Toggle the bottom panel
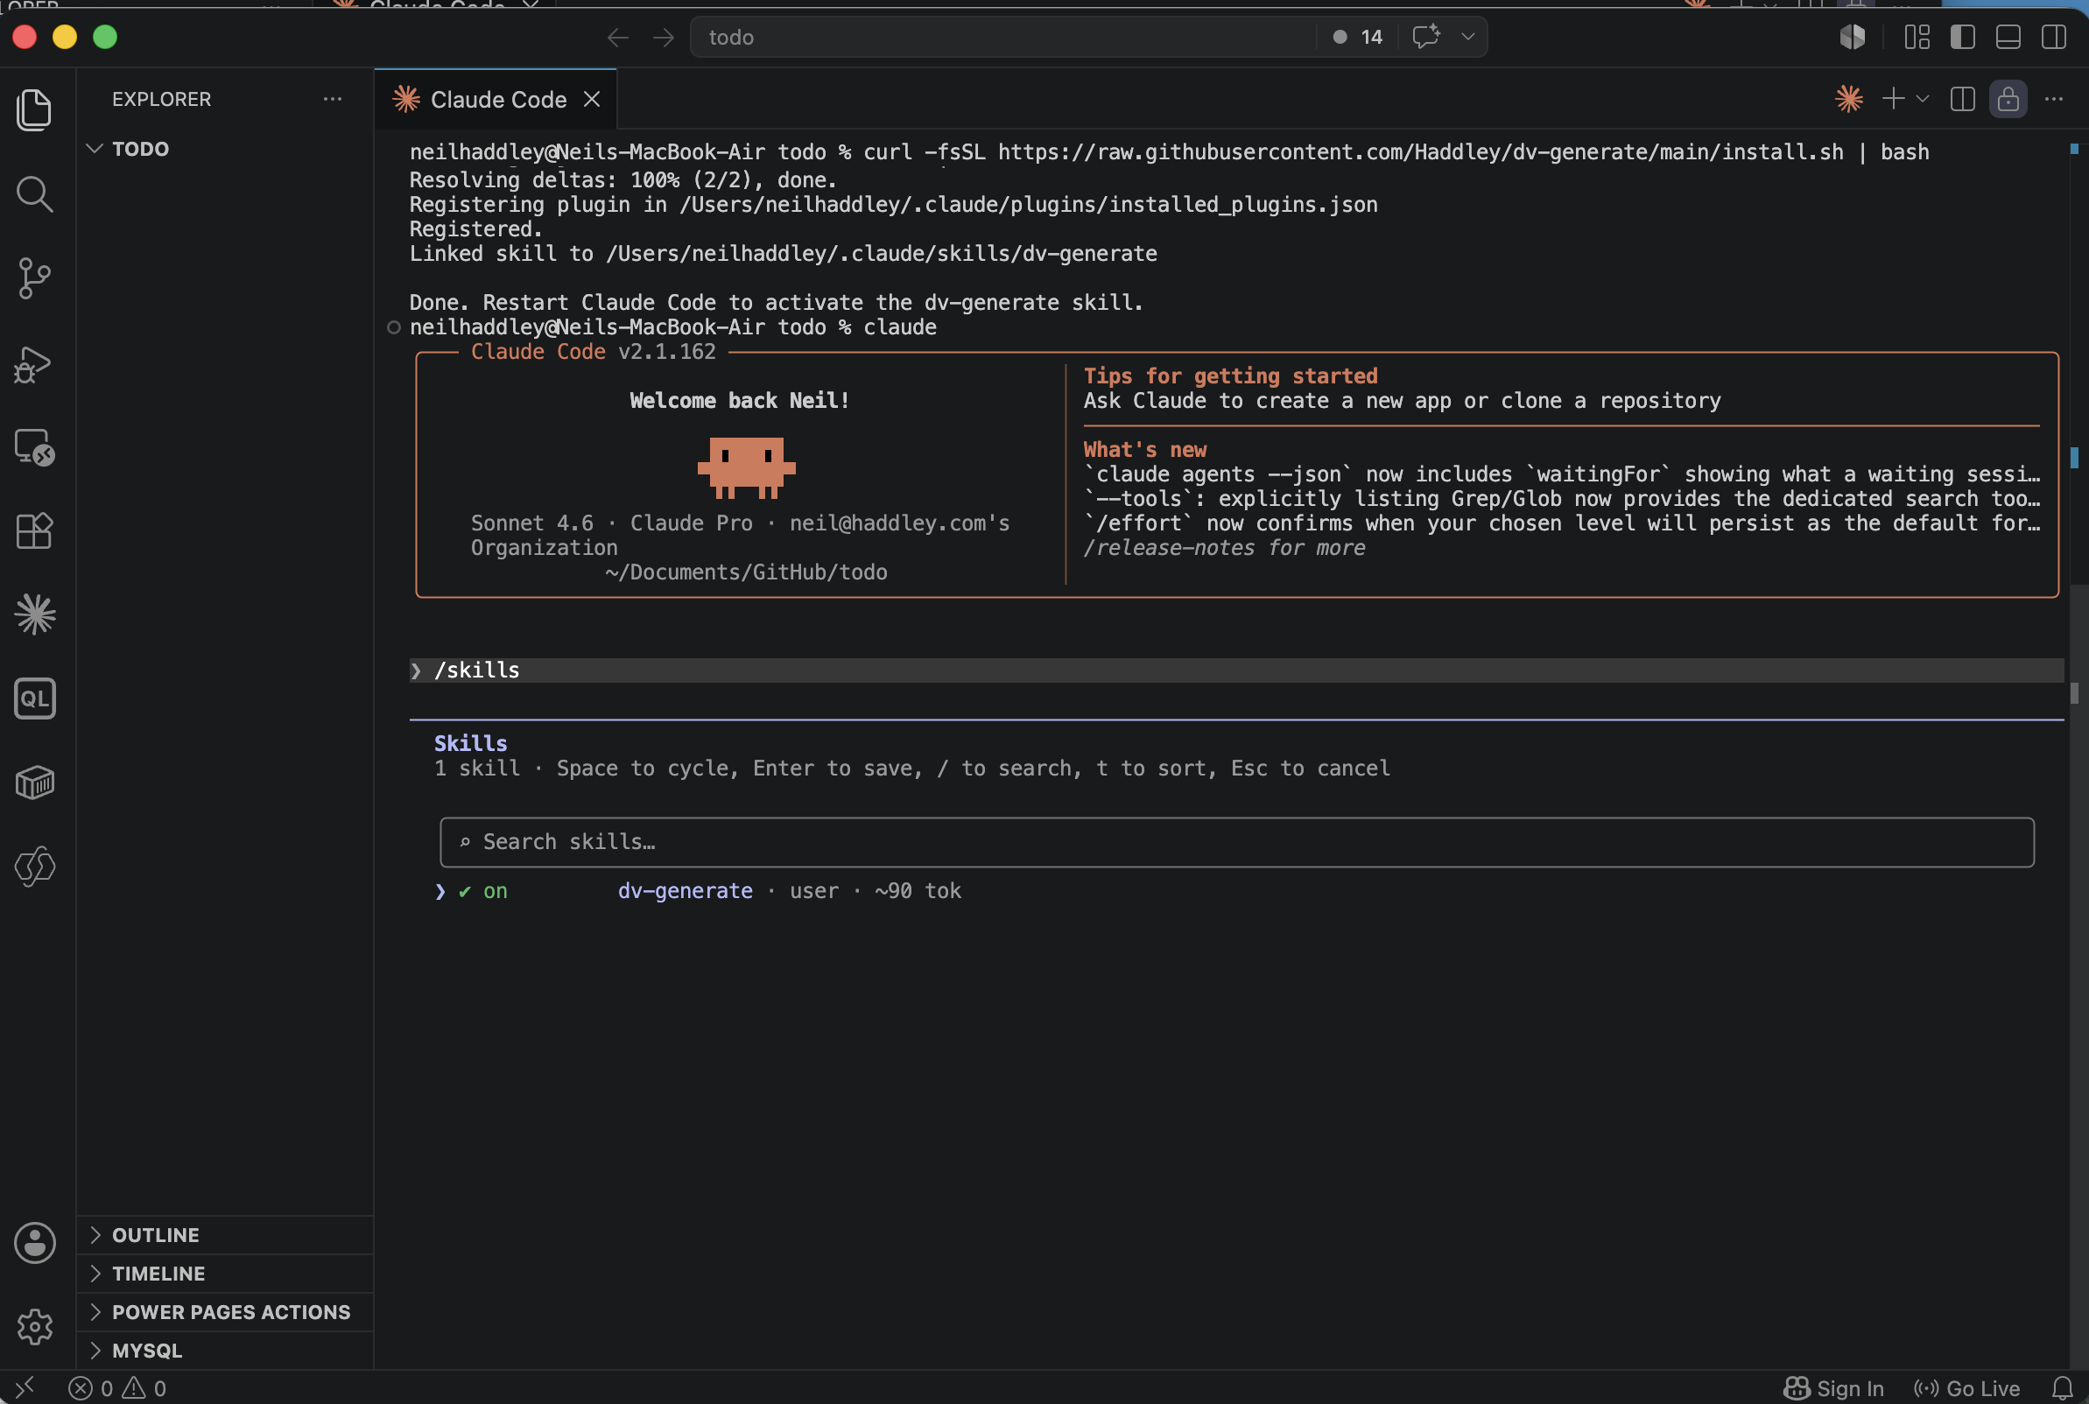Screen dimensions: 2089x1404 [x=2008, y=37]
